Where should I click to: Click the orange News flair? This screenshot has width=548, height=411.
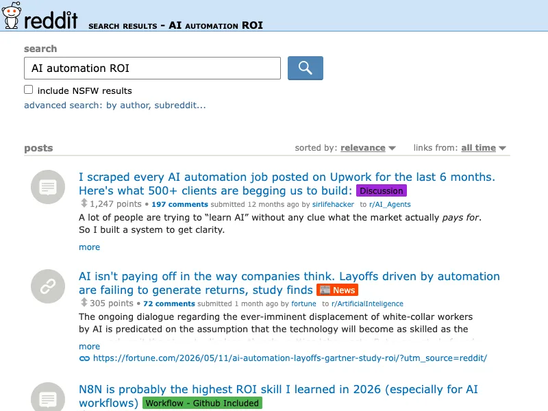(x=337, y=290)
